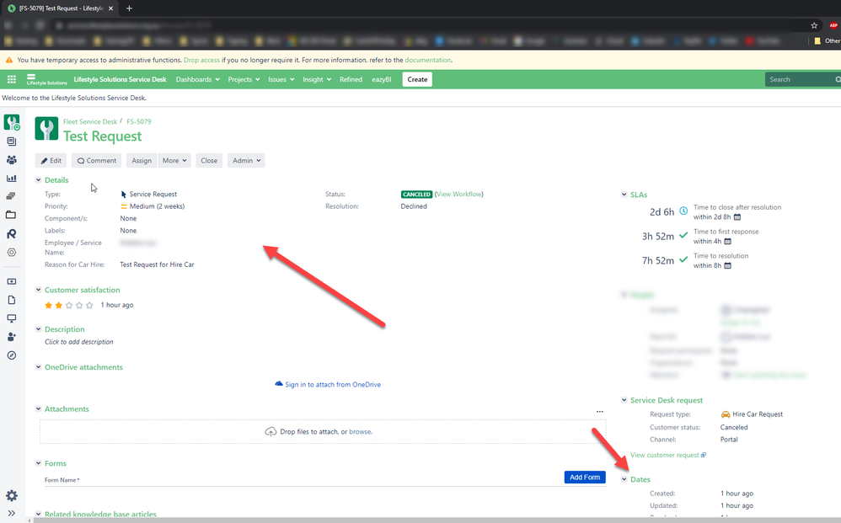Click the Lifestyle Solutions logo

pos(46,79)
